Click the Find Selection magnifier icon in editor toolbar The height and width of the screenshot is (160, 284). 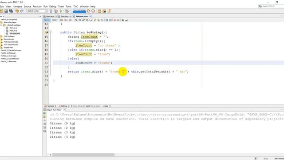click(76, 20)
